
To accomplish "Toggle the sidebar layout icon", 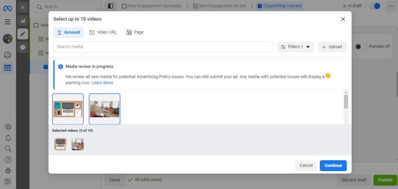I will pyautogui.click(x=110, y=6).
